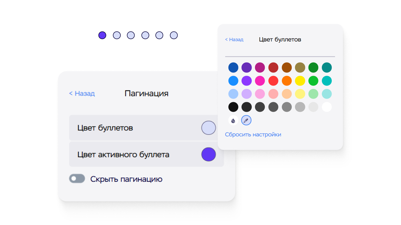Pick the bright orange color swatch

pyautogui.click(x=287, y=81)
